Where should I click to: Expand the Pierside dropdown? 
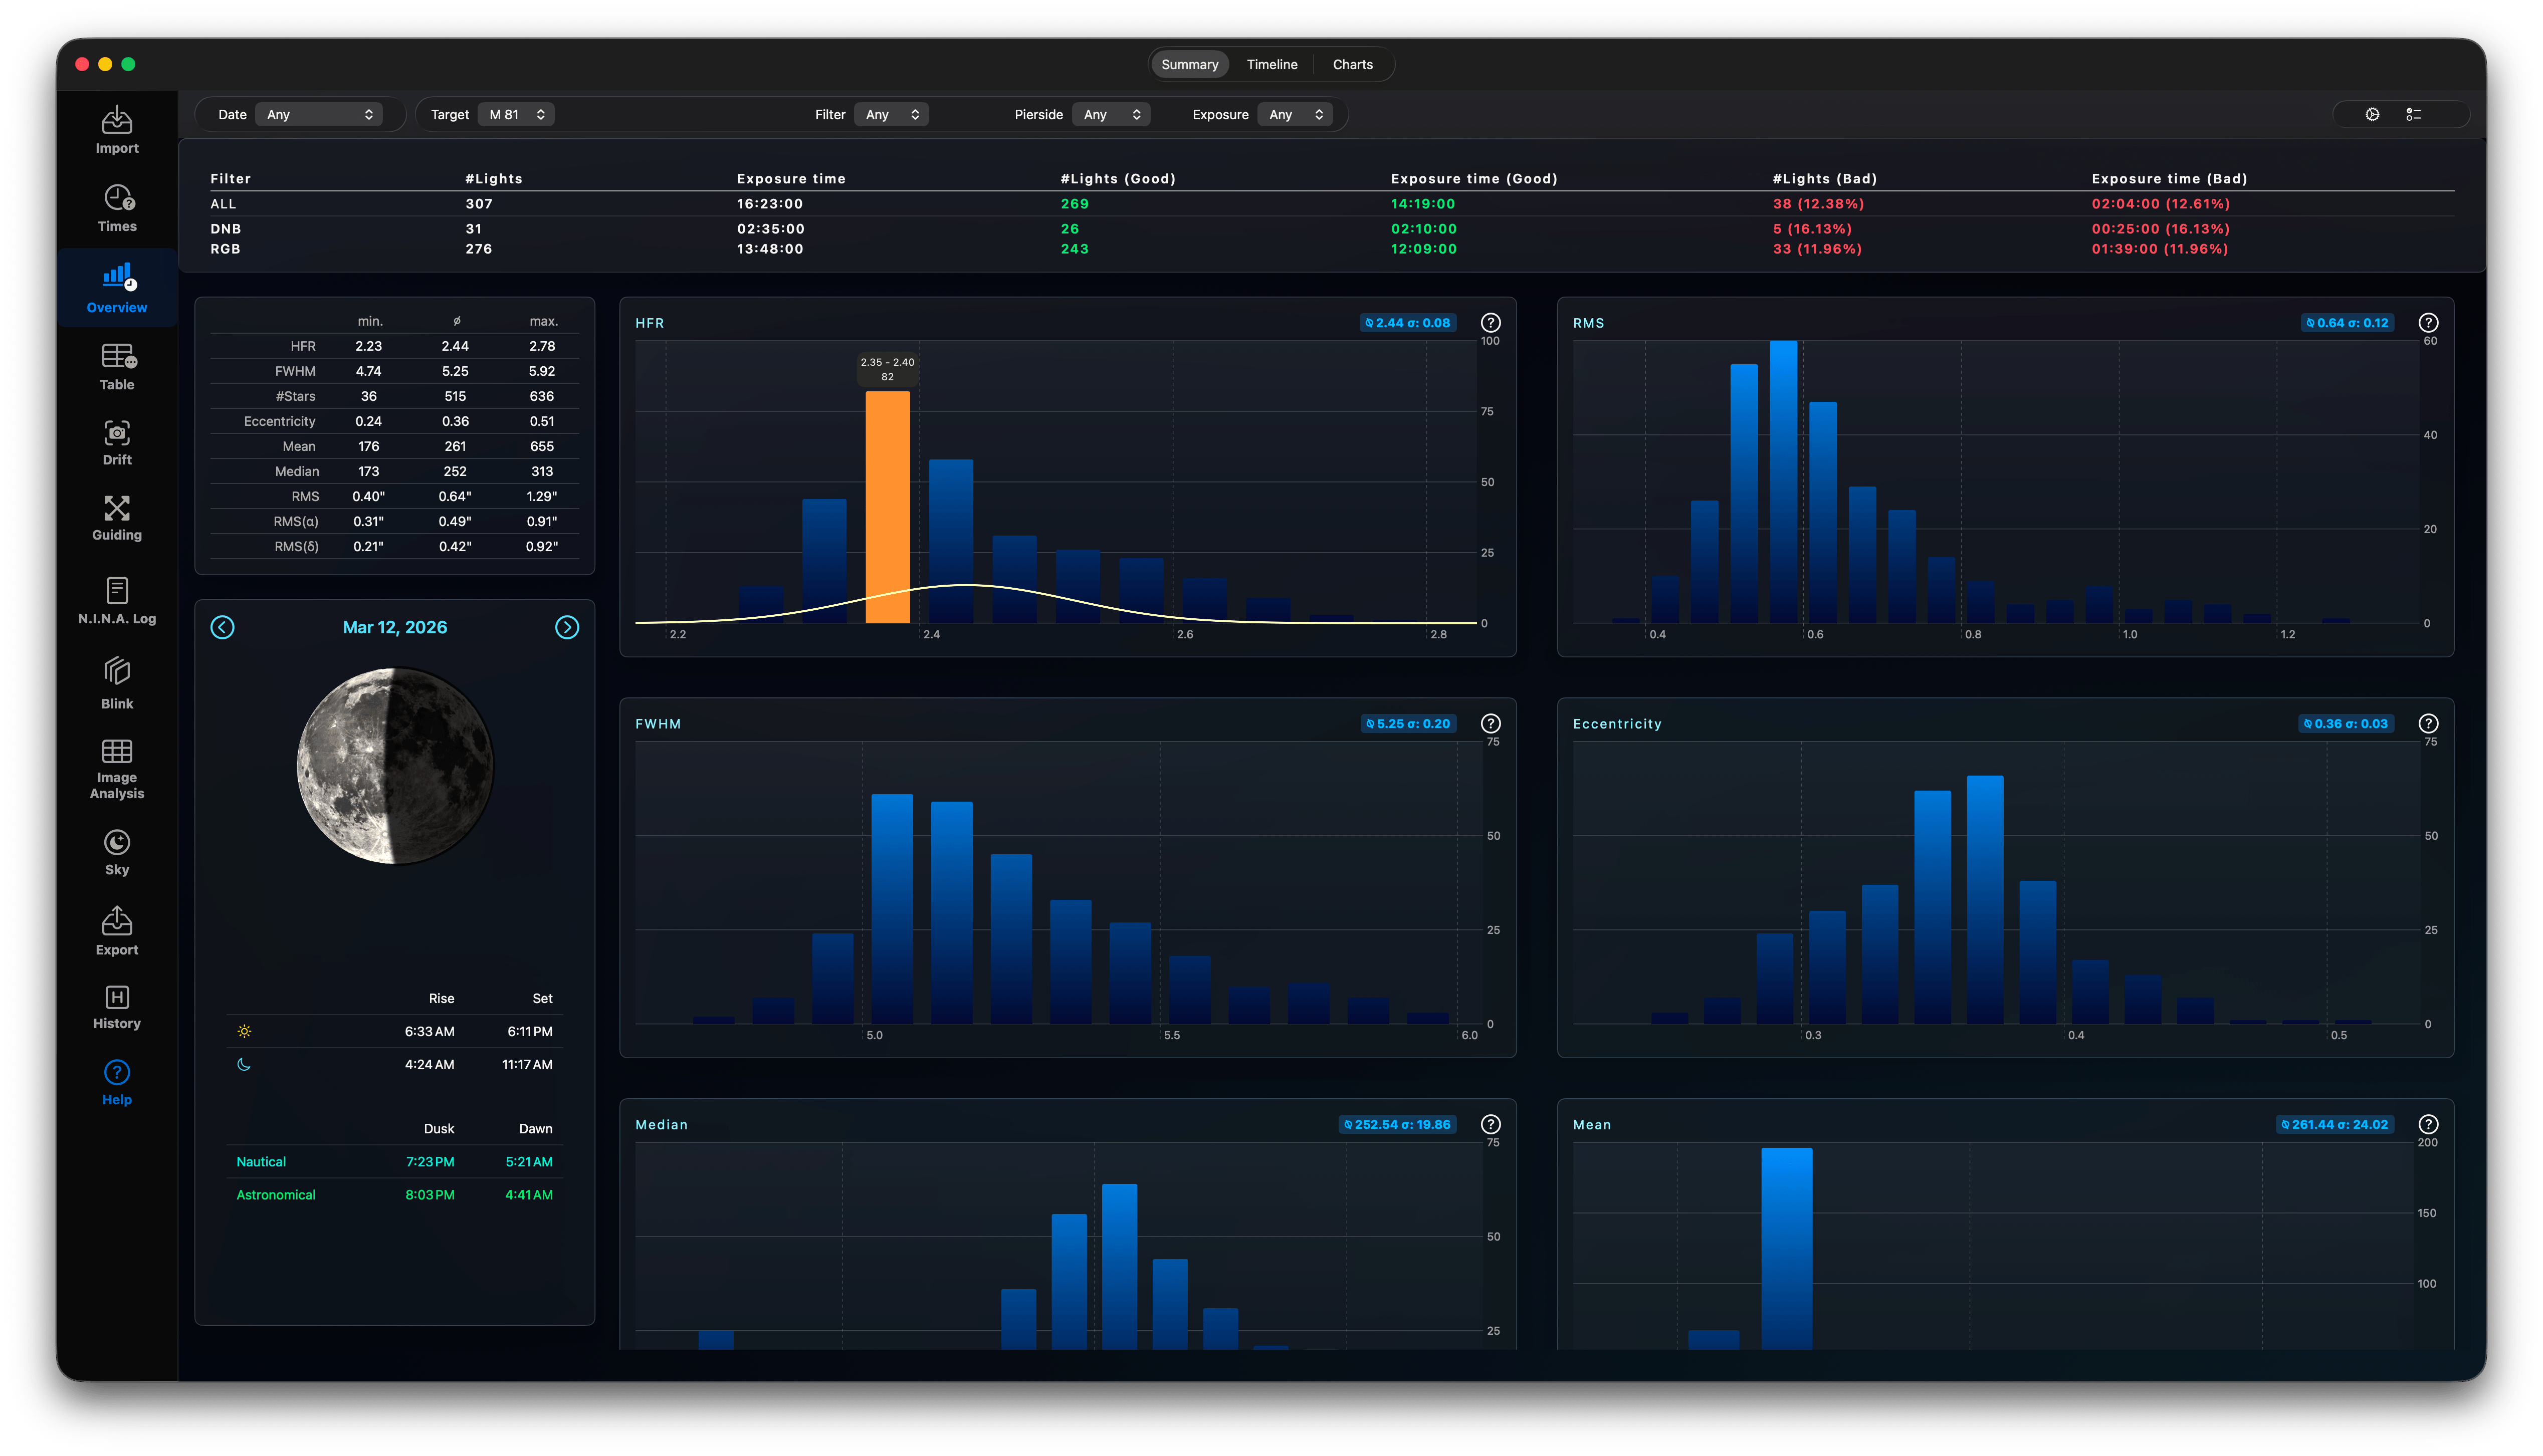1111,114
